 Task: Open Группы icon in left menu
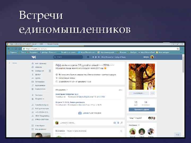33,78
